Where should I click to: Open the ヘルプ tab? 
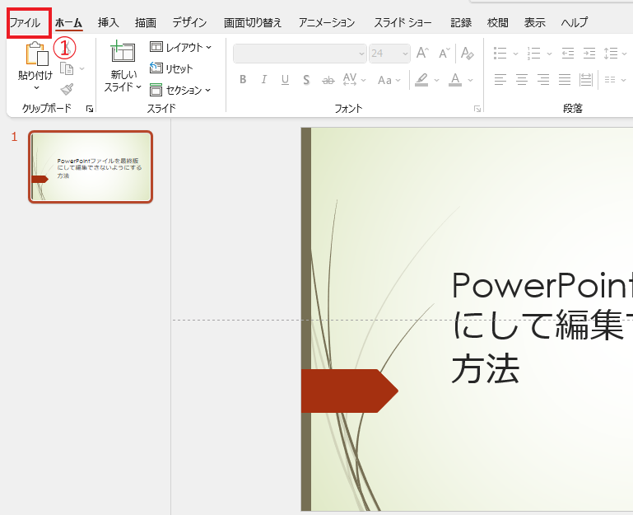click(574, 22)
